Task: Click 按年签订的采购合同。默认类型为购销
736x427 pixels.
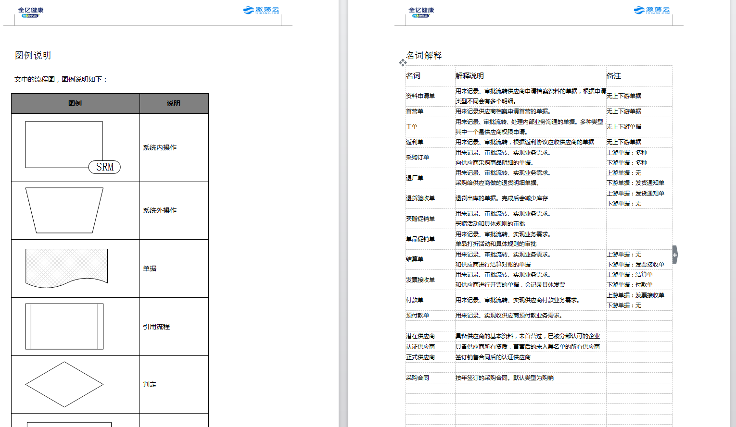Action: click(x=504, y=378)
